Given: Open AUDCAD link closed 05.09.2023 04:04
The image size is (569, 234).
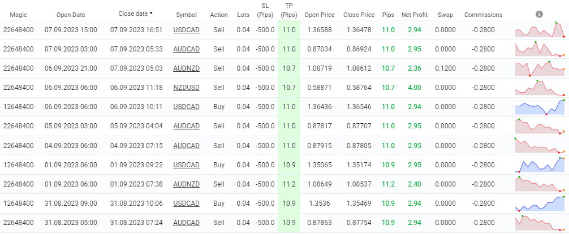Looking at the screenshot, I should point(187,126).
